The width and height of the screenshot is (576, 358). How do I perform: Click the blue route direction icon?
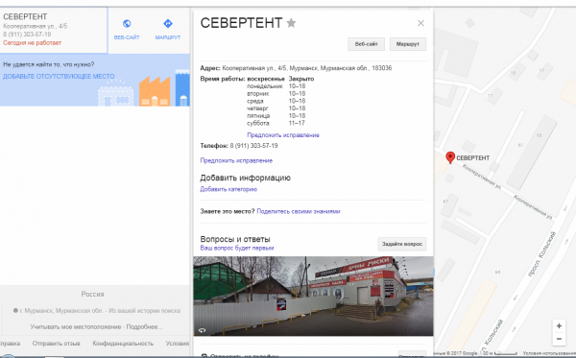point(168,24)
